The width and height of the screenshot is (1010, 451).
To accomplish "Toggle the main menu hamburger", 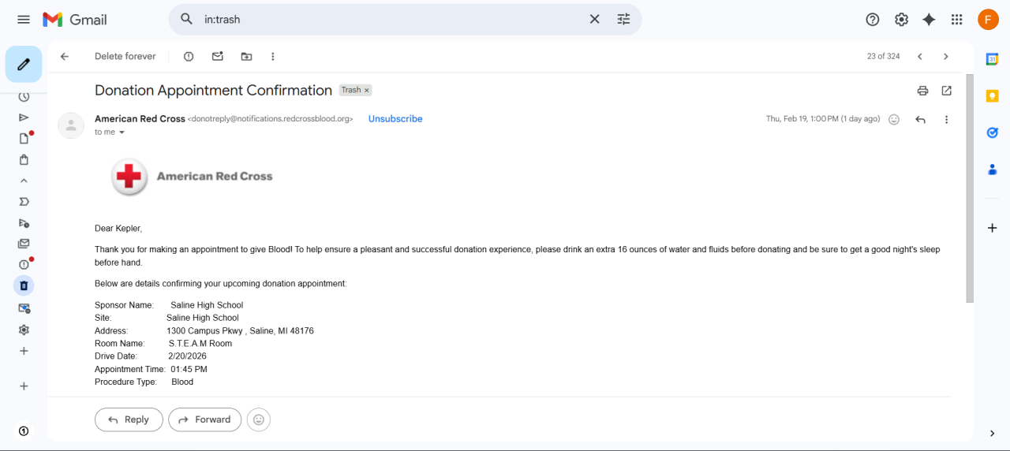I will (24, 20).
